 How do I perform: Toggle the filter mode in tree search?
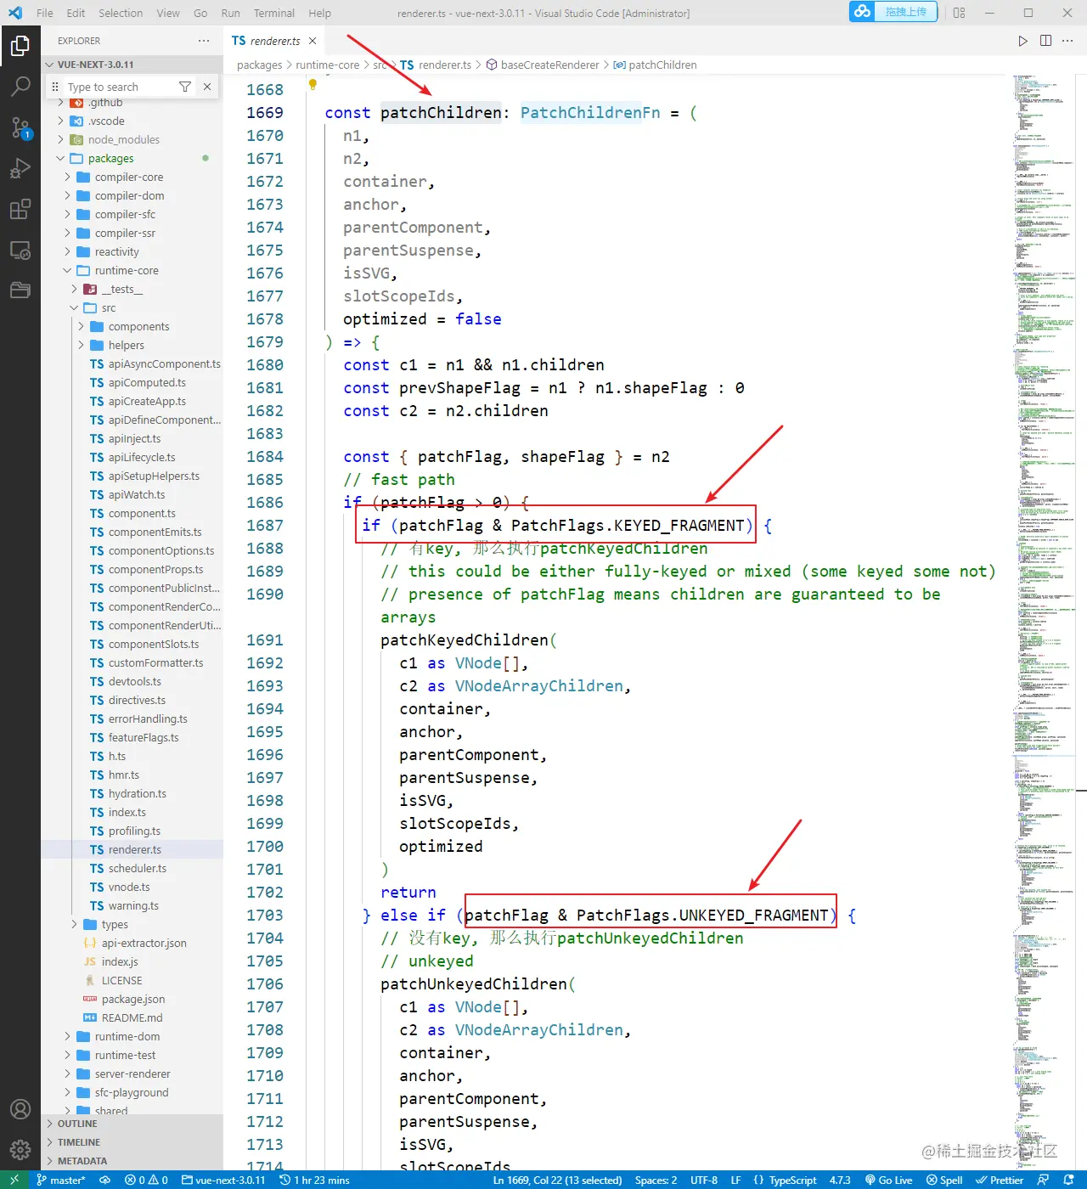(184, 87)
